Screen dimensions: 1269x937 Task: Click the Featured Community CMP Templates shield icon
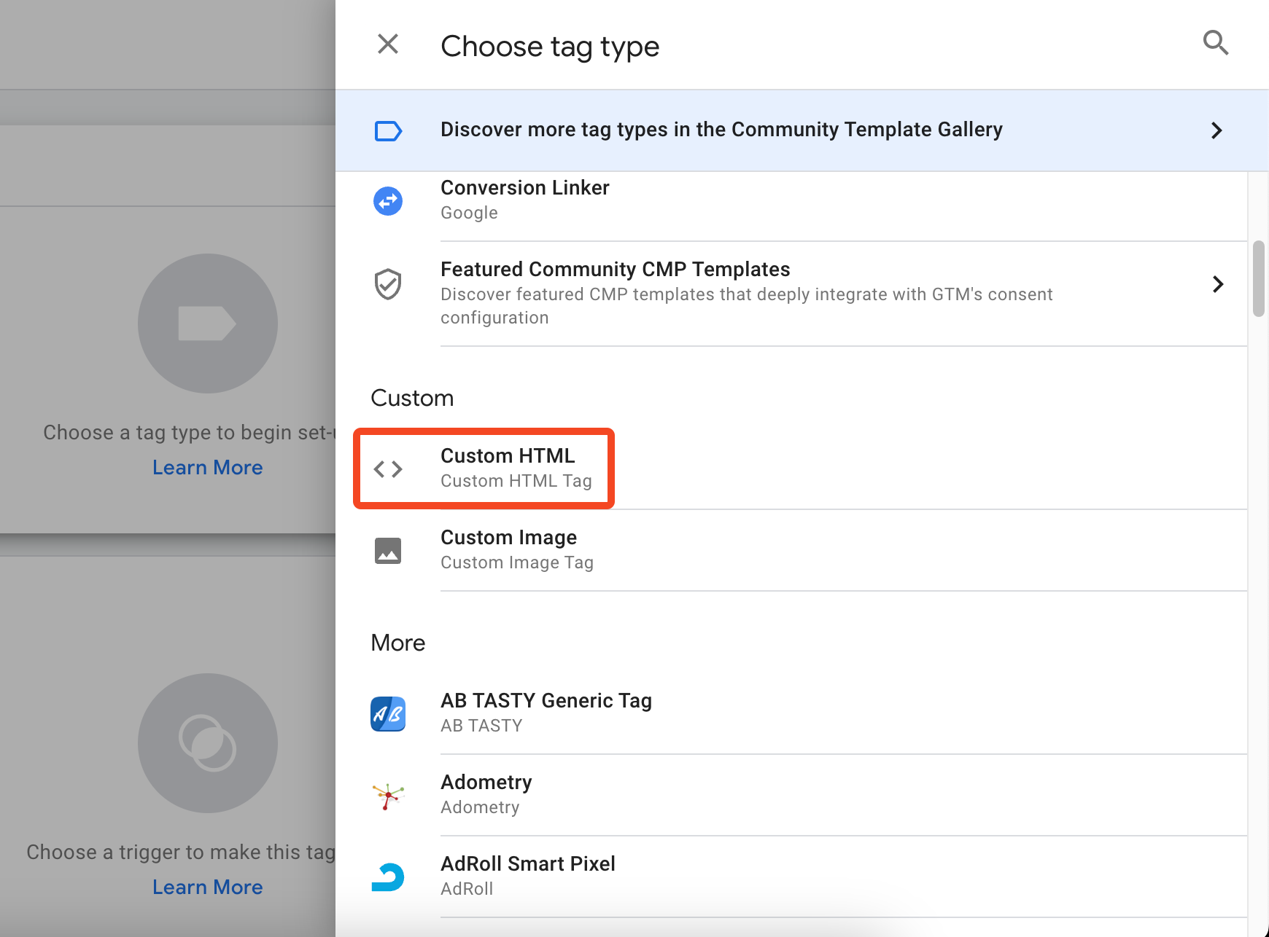tap(388, 284)
